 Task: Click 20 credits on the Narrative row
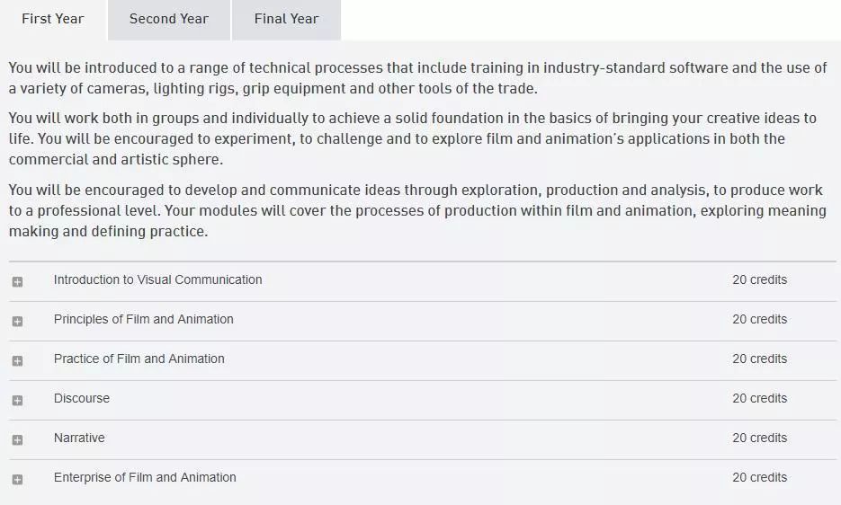[x=759, y=438]
